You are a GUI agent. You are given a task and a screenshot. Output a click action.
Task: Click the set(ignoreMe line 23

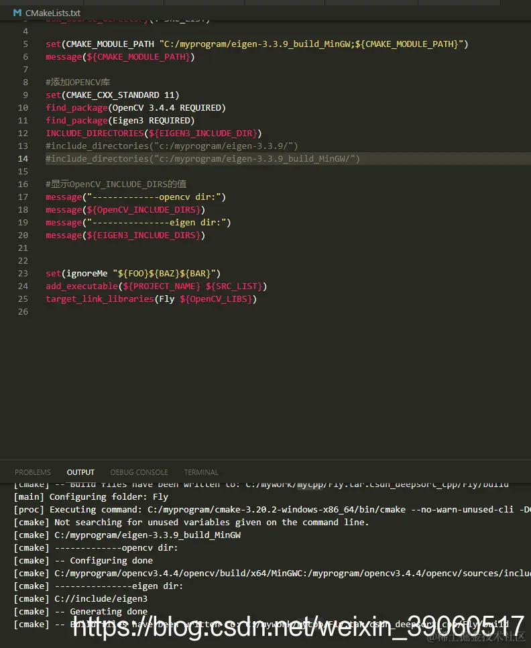point(133,274)
